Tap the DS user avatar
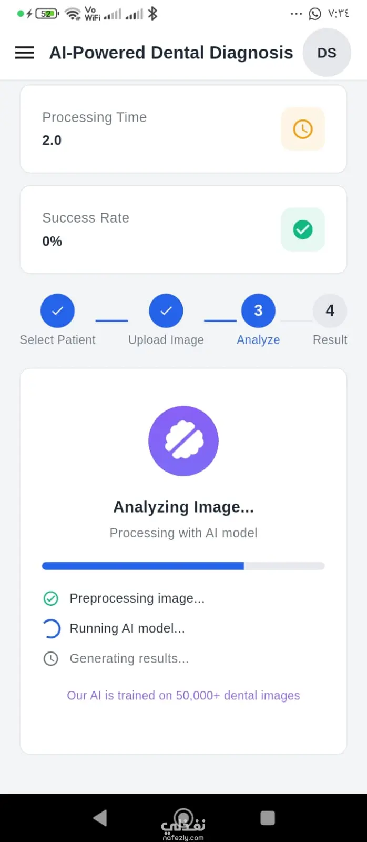367x842 pixels. pos(327,53)
